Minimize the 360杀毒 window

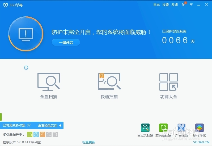tap(199, 5)
